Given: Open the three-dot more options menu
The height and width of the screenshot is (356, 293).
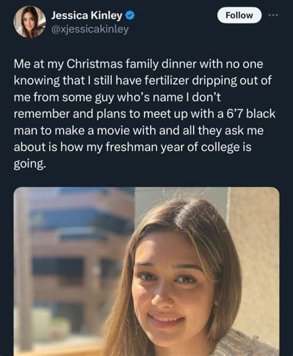Looking at the screenshot, I should [x=271, y=15].
